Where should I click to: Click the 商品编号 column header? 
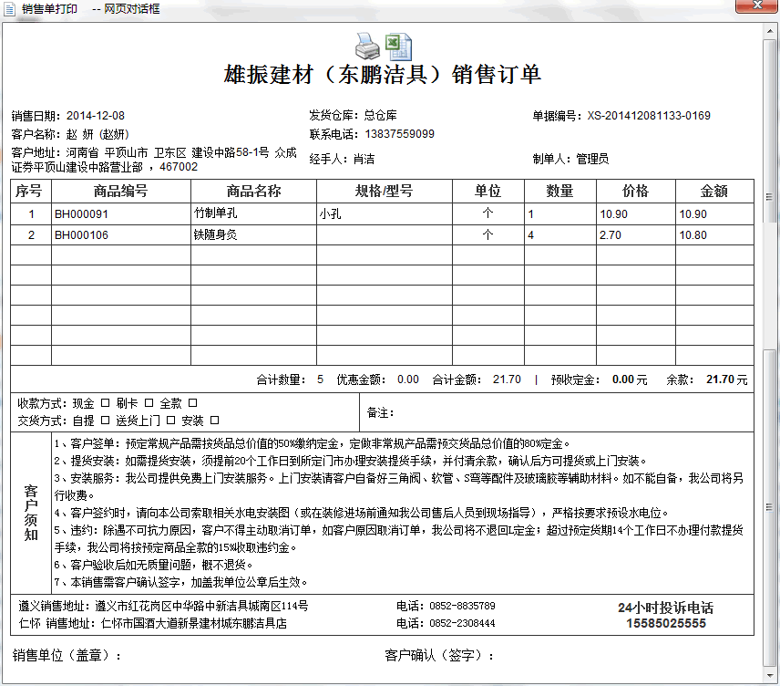[x=121, y=191]
